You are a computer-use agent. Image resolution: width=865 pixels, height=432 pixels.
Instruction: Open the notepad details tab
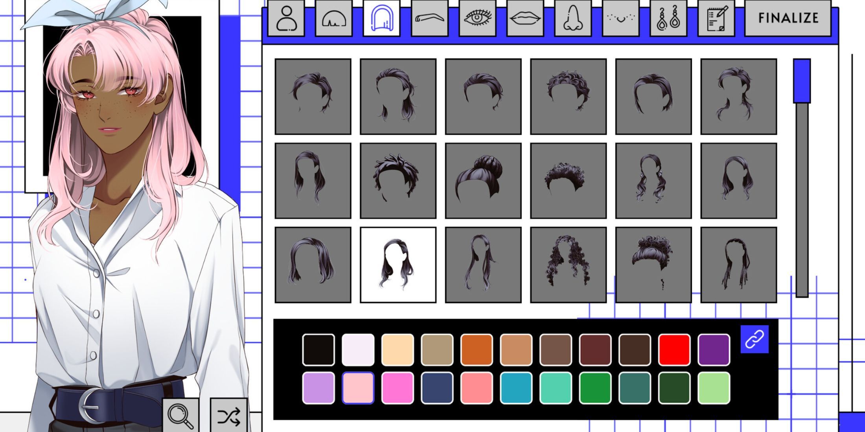tap(716, 18)
